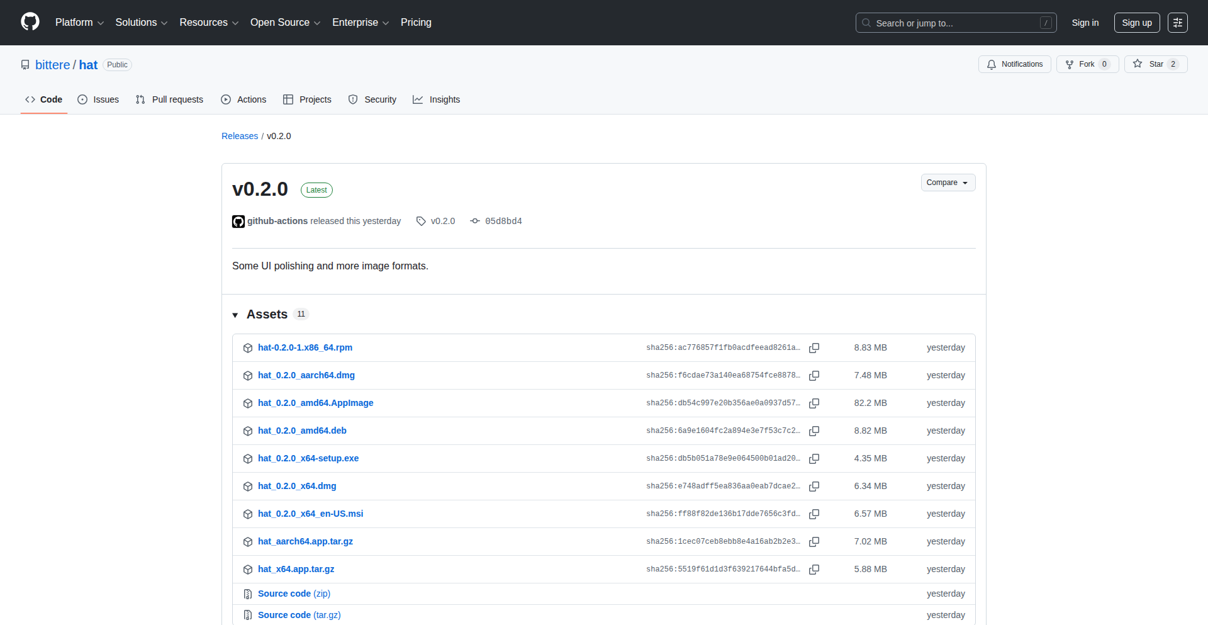Screen dimensions: 1208x625
Task: Click the github-actions avatar icon
Action: pos(238,222)
